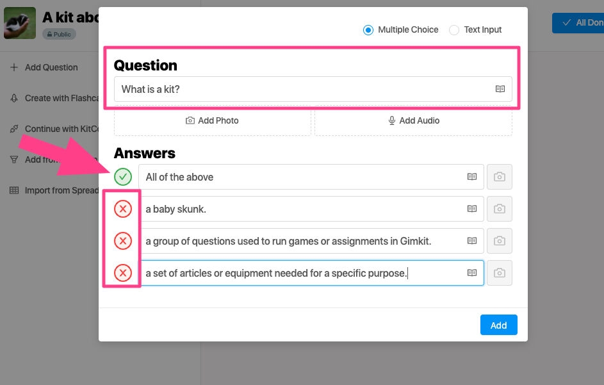The image size is (604, 385).
Task: Click Add Audio below the question
Action: click(413, 120)
